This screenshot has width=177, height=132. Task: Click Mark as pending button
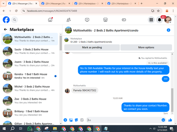92,48
